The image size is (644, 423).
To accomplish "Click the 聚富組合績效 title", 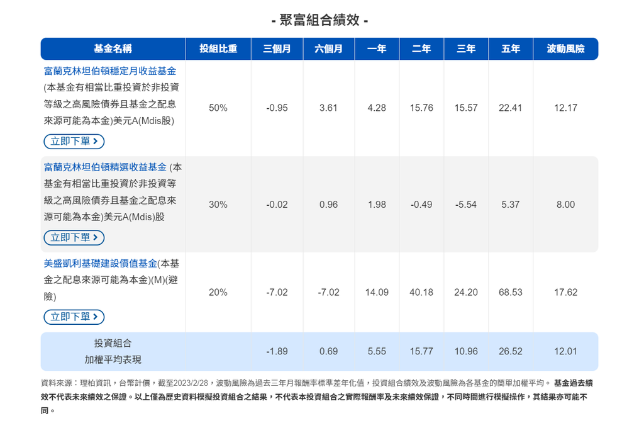I will pyautogui.click(x=319, y=20).
